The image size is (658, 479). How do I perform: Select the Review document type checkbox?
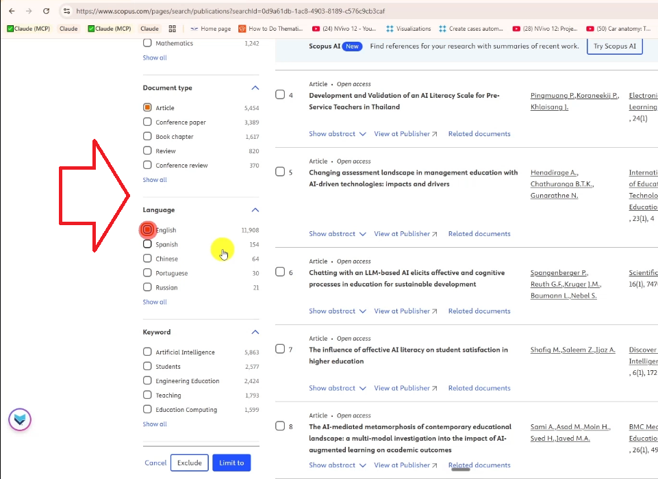(147, 151)
